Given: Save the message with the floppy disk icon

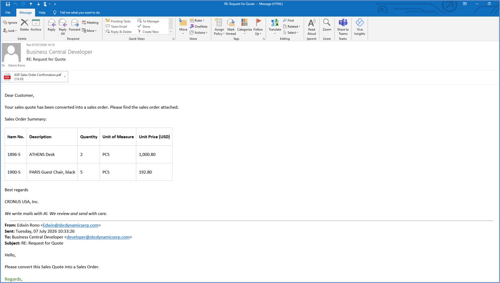Looking at the screenshot, I should point(7,4).
